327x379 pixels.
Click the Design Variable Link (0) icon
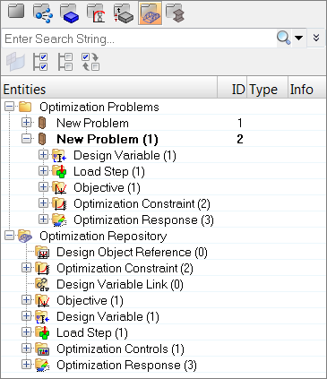42,284
